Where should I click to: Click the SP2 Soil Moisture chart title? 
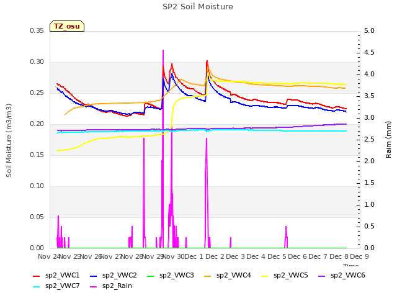point(198,7)
